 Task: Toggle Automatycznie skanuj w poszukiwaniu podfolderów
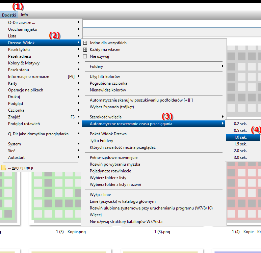point(154,100)
